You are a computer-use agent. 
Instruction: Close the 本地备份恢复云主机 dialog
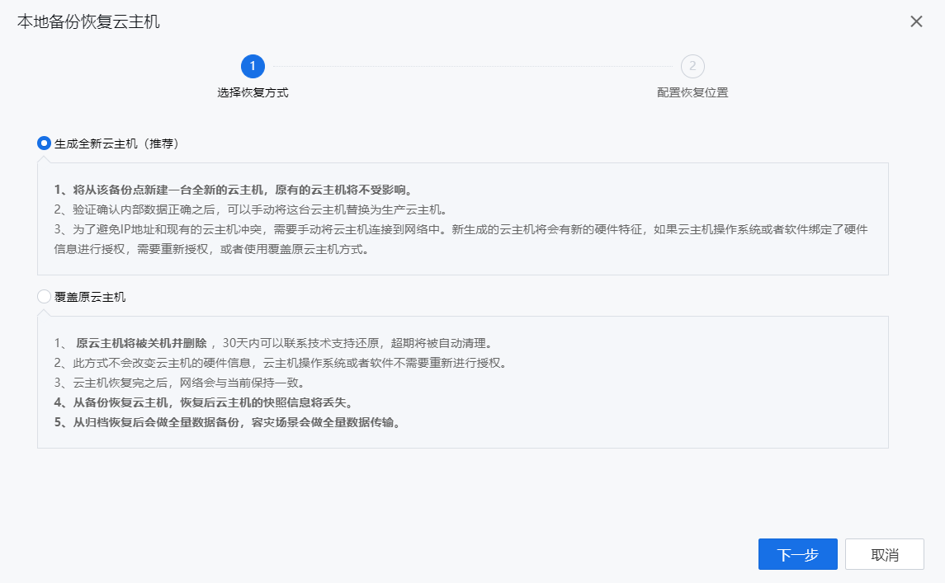(x=916, y=21)
